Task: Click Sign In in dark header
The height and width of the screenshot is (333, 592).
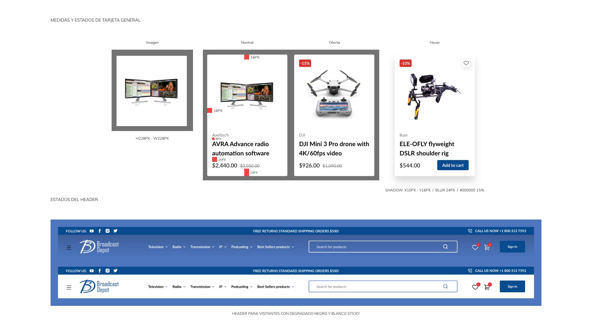Action: pyautogui.click(x=512, y=247)
